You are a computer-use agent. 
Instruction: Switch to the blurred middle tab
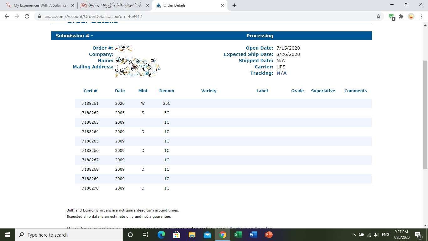tap(115, 5)
